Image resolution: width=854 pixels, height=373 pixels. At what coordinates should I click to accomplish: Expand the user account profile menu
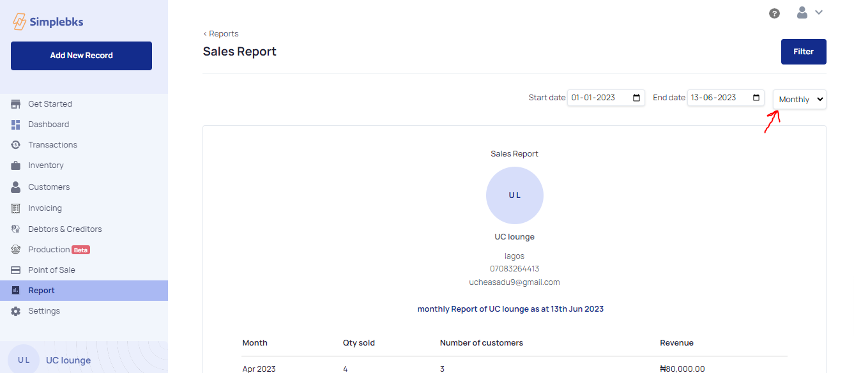tap(809, 13)
